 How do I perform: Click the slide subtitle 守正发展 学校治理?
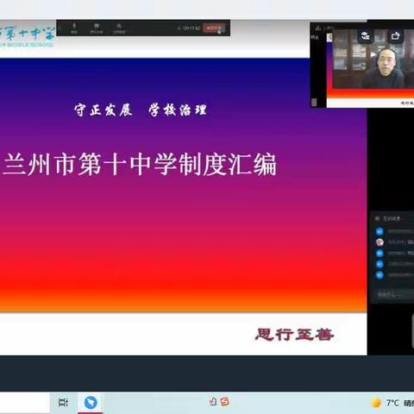[141, 110]
